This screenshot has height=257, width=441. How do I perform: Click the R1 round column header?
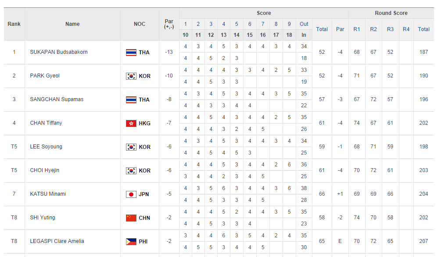pyautogui.click(x=357, y=29)
